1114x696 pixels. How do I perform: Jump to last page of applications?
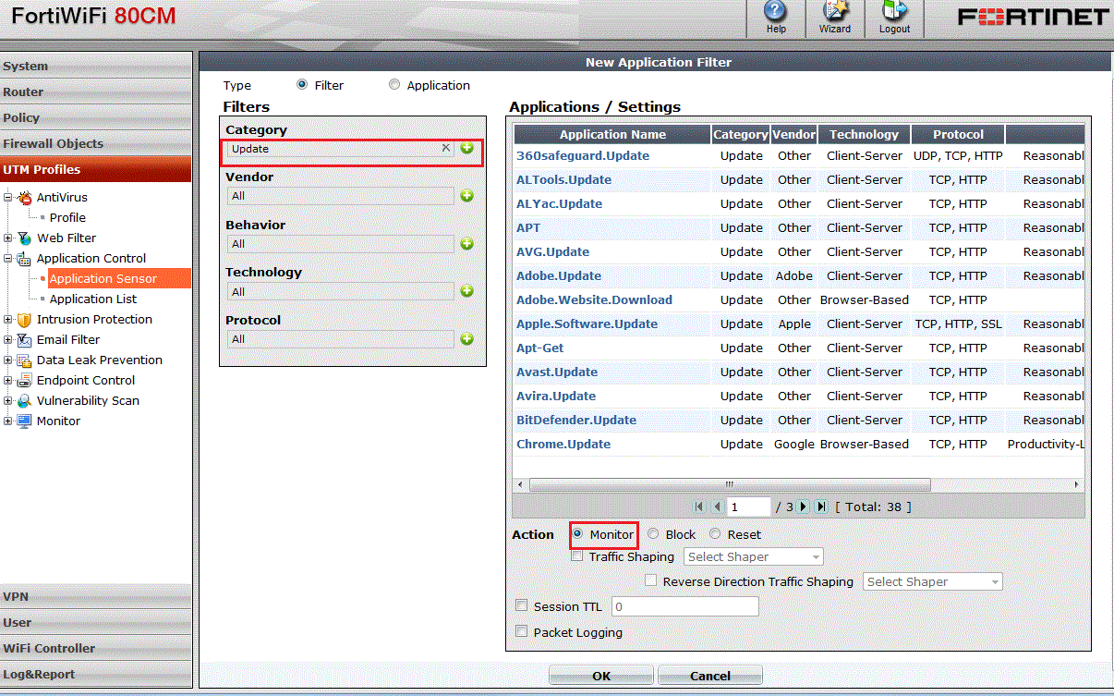coord(821,507)
